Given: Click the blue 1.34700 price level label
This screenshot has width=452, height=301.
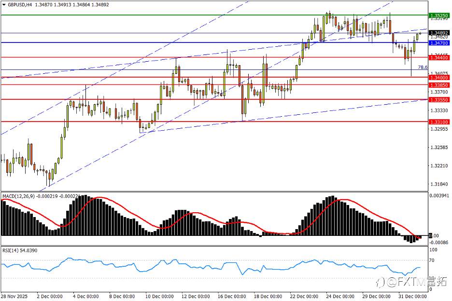Looking at the screenshot, I should [439, 43].
